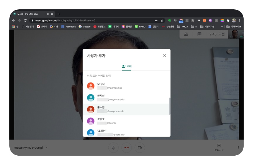The image size is (253, 165).
Task: Go forward in the browser
Action: click(x=19, y=20)
